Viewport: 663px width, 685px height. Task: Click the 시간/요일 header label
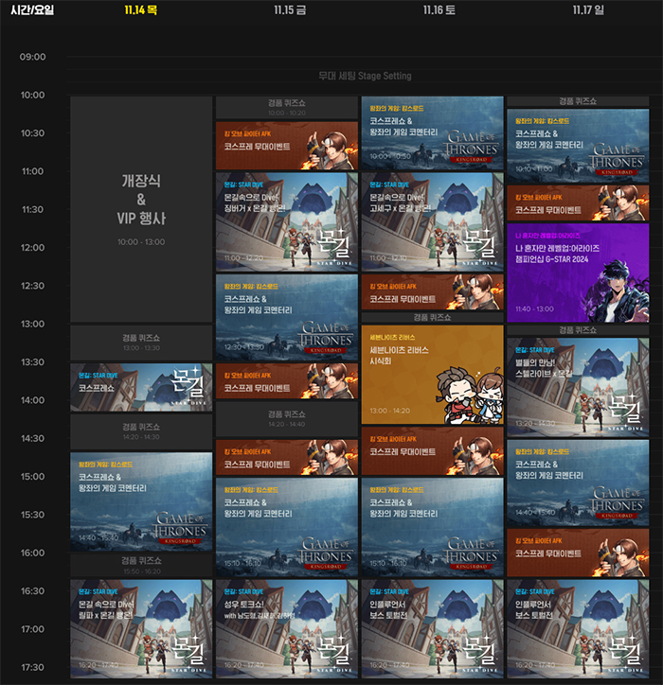(32, 9)
